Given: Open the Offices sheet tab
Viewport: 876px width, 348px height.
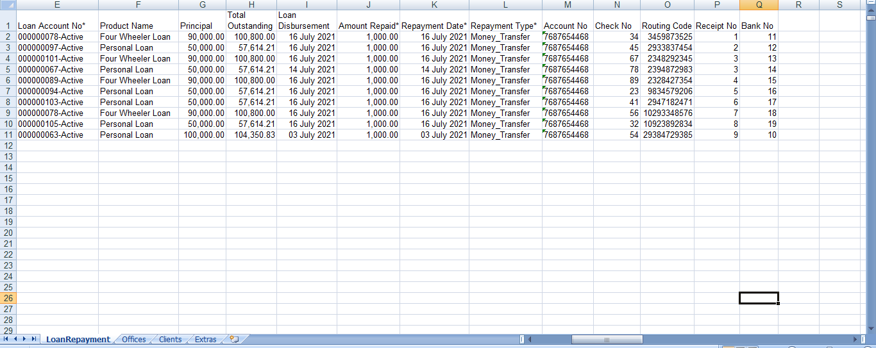Looking at the screenshot, I should pos(133,340).
